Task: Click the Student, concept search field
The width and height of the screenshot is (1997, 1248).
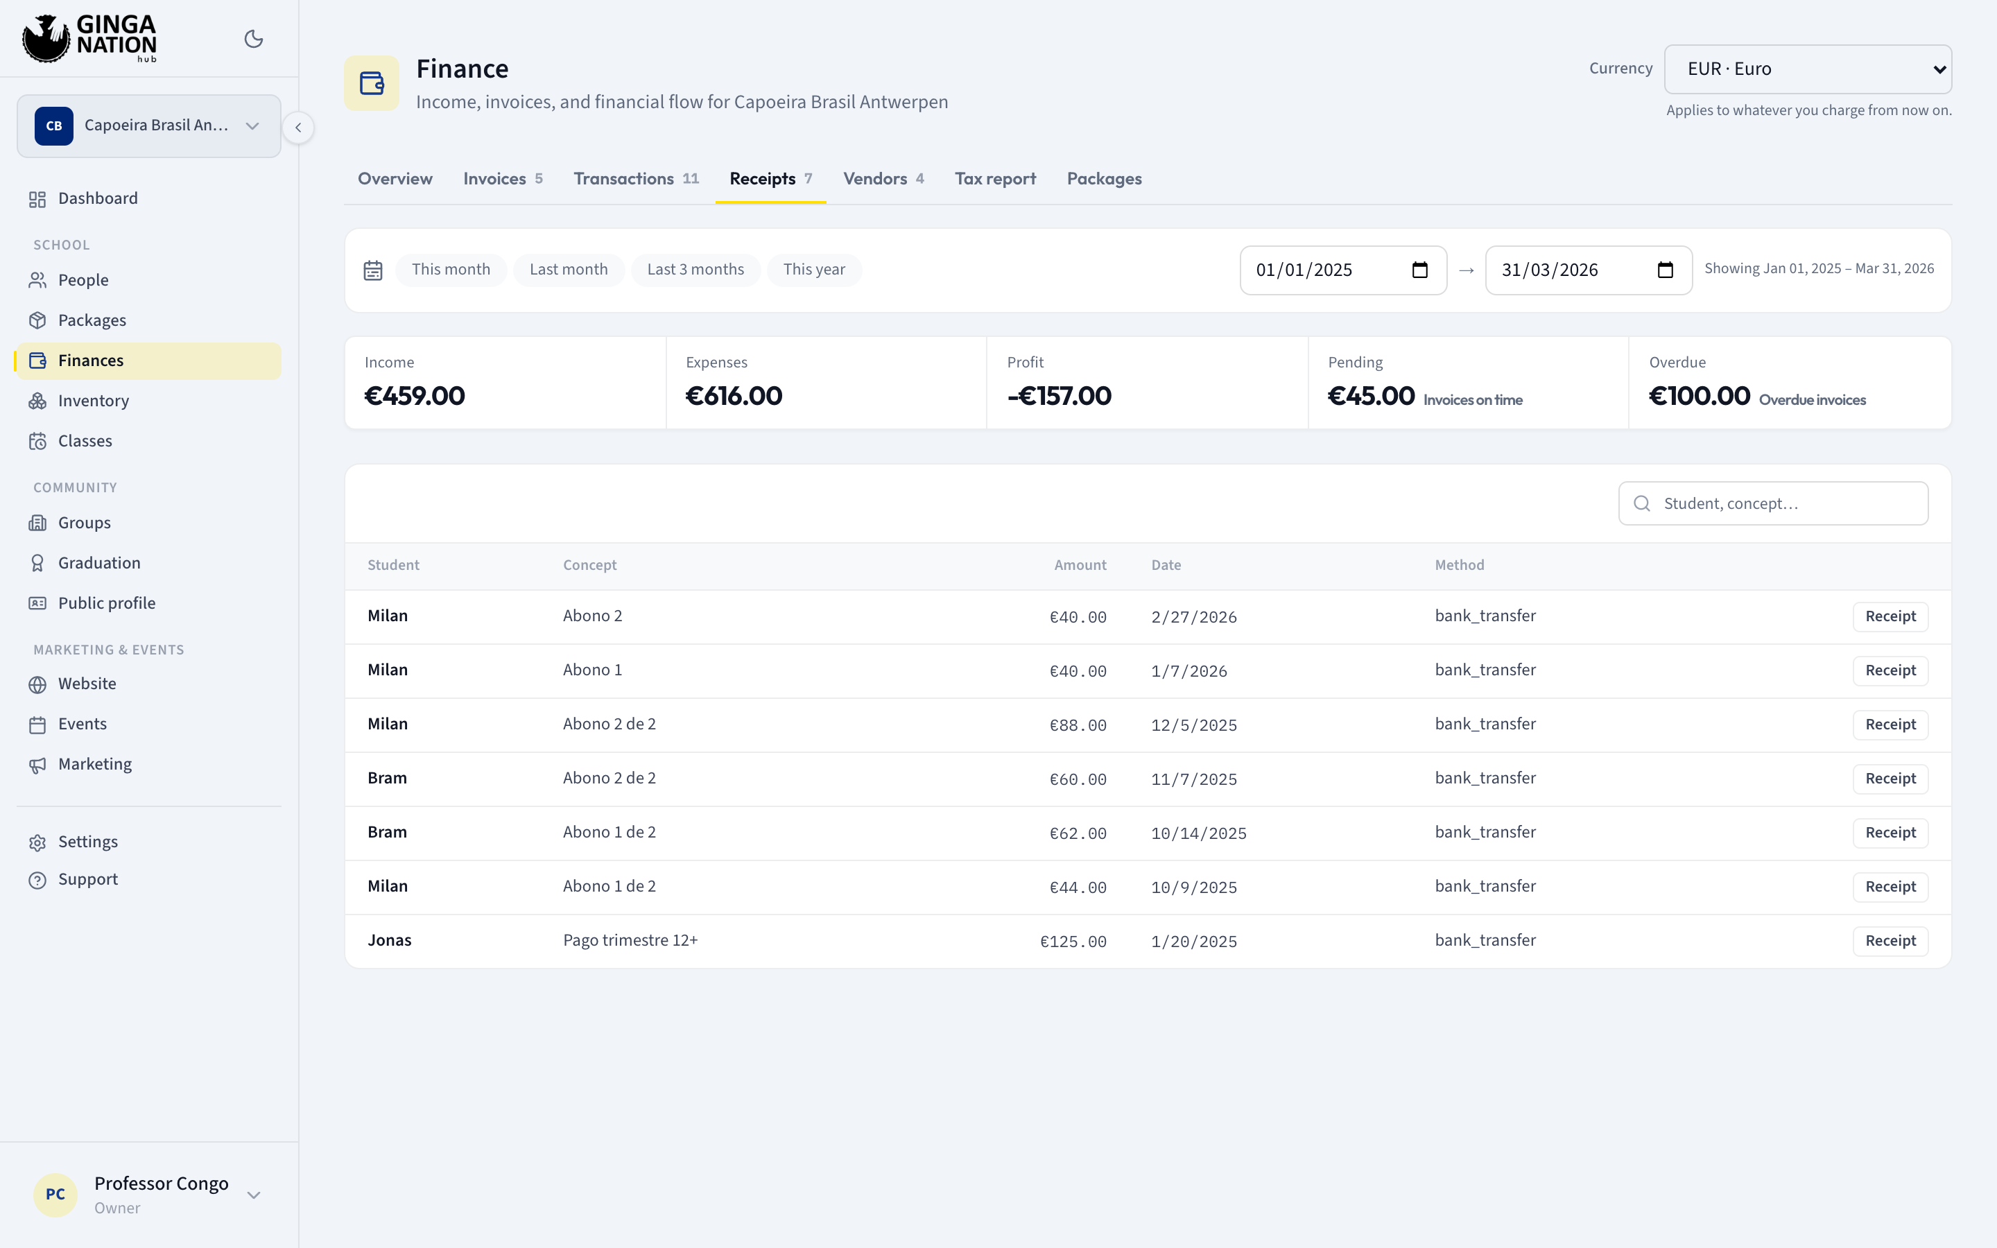Action: 1773,503
